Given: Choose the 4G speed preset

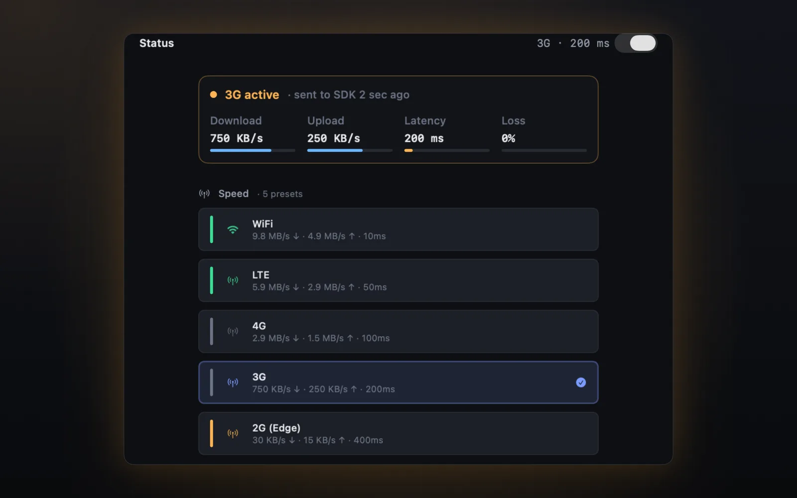Looking at the screenshot, I should pos(398,332).
